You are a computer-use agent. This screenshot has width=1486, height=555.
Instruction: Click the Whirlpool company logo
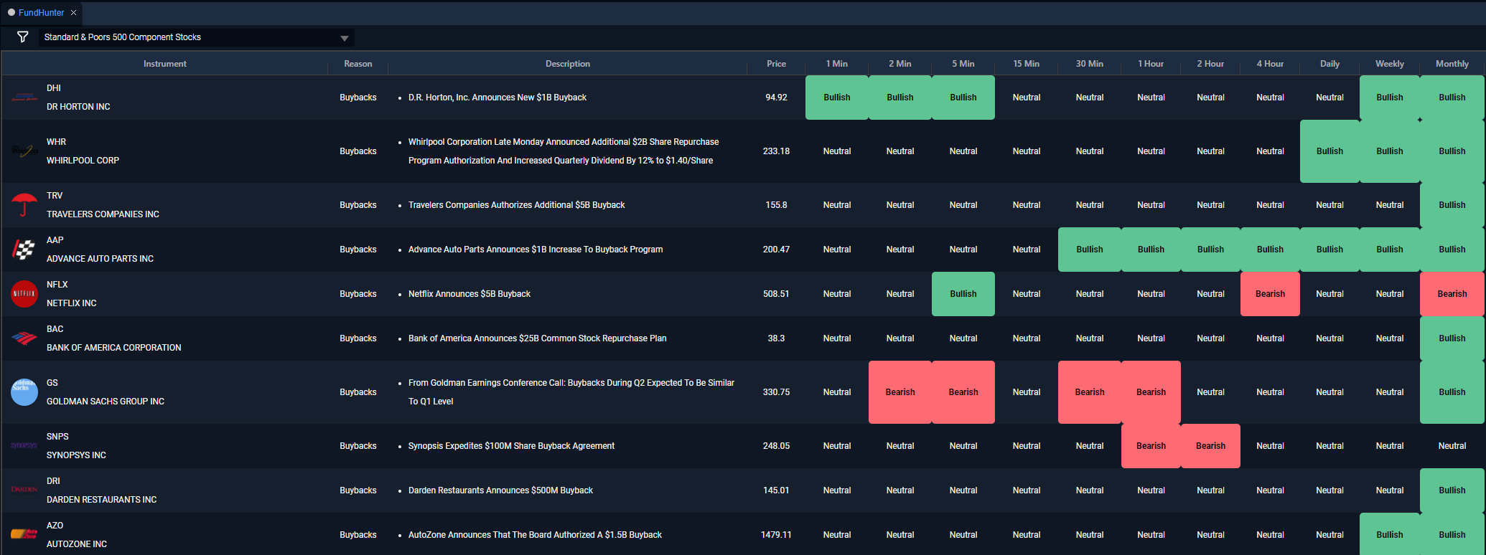pyautogui.click(x=24, y=151)
